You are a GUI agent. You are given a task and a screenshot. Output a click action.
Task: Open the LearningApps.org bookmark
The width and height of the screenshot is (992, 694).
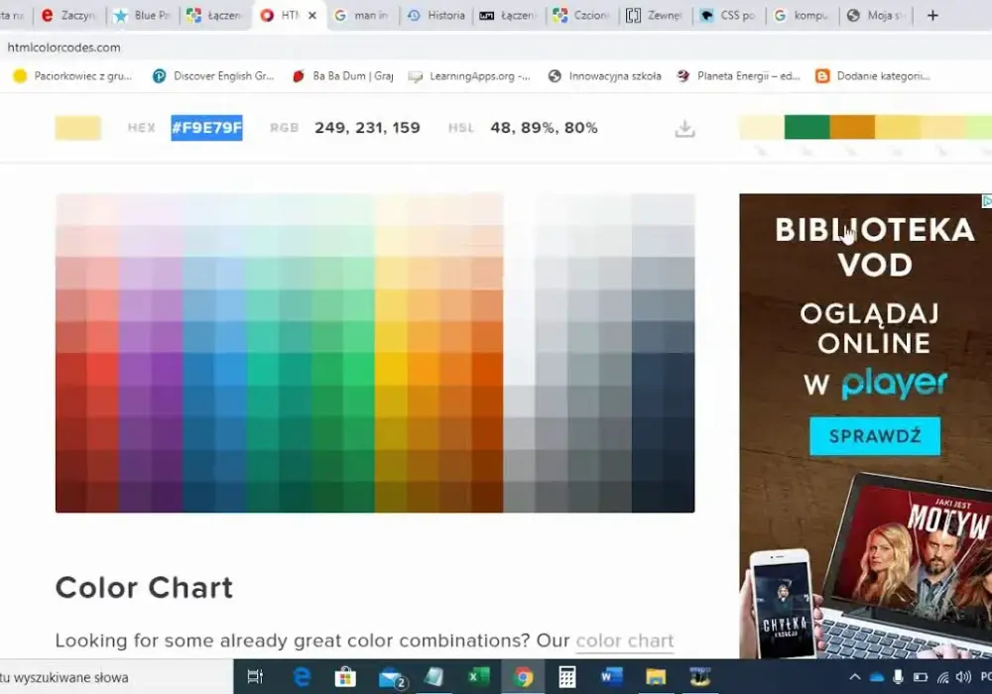469,76
